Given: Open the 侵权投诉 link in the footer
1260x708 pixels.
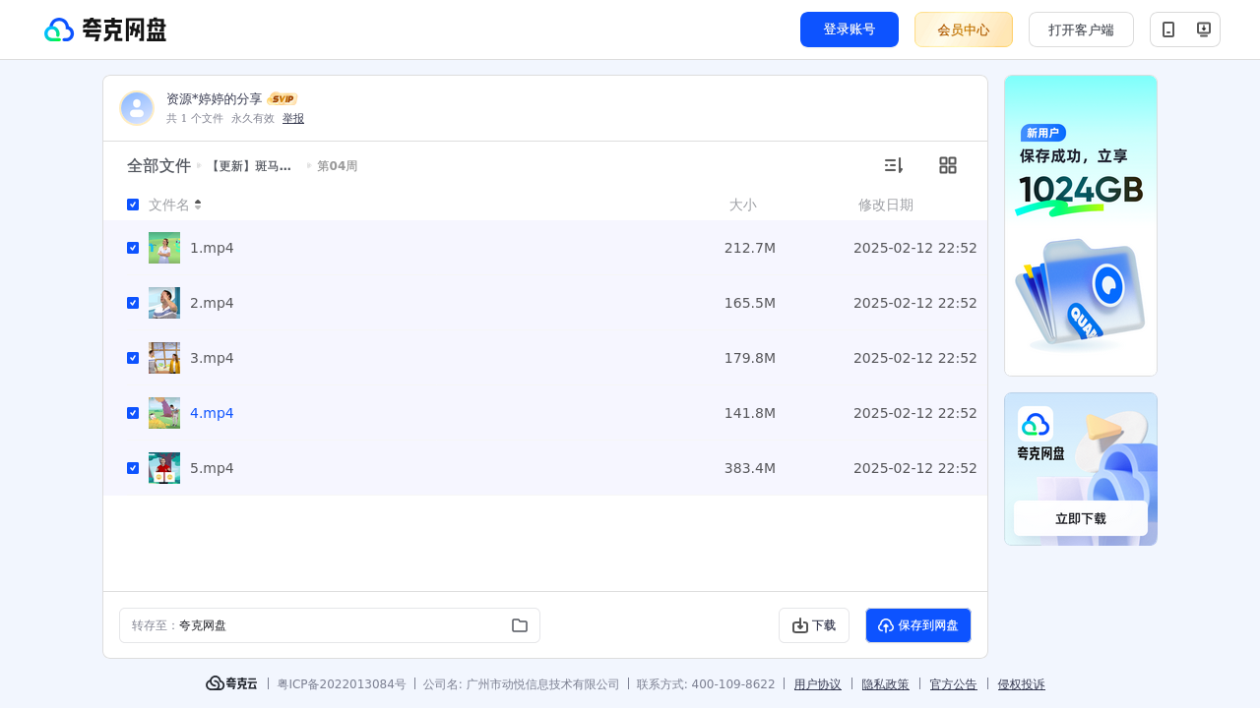Looking at the screenshot, I should [1022, 684].
